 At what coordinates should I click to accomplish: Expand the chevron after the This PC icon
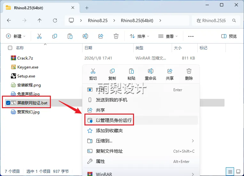(x=81, y=20)
